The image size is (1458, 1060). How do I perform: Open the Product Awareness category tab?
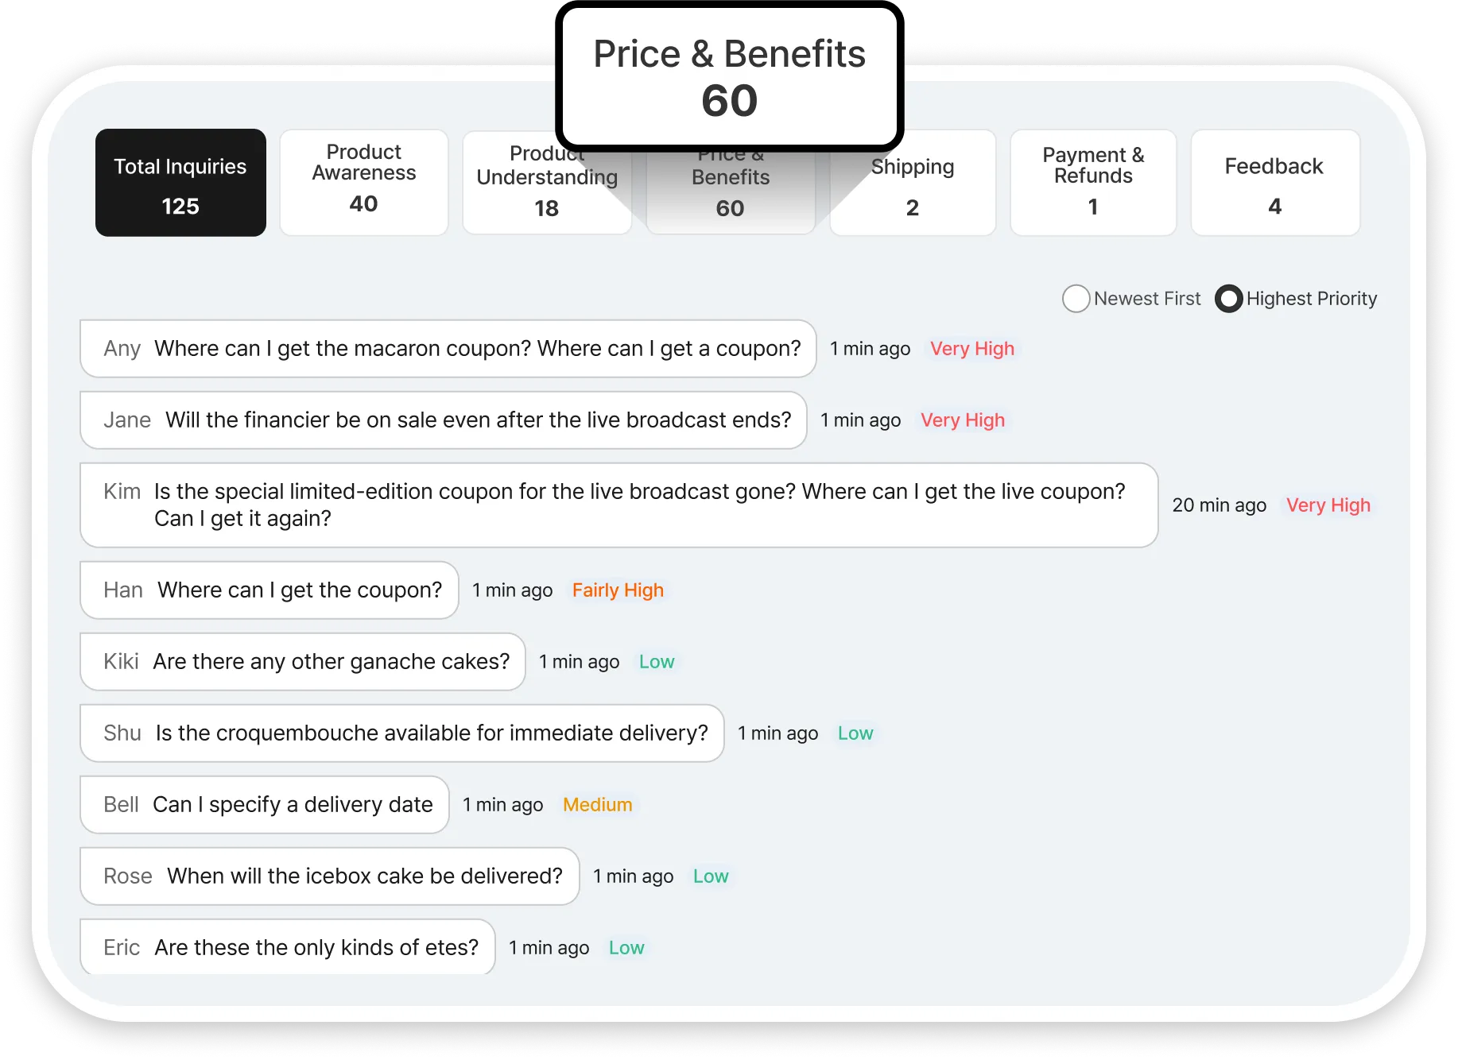[364, 183]
